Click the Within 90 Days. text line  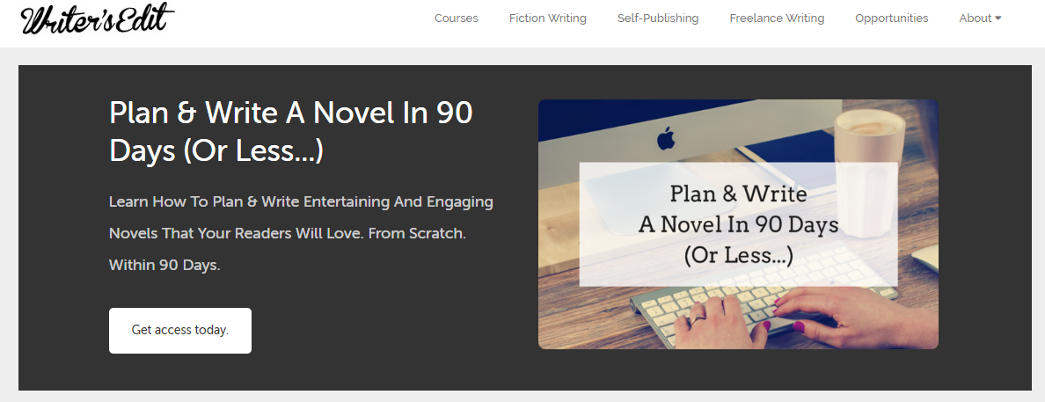point(164,265)
